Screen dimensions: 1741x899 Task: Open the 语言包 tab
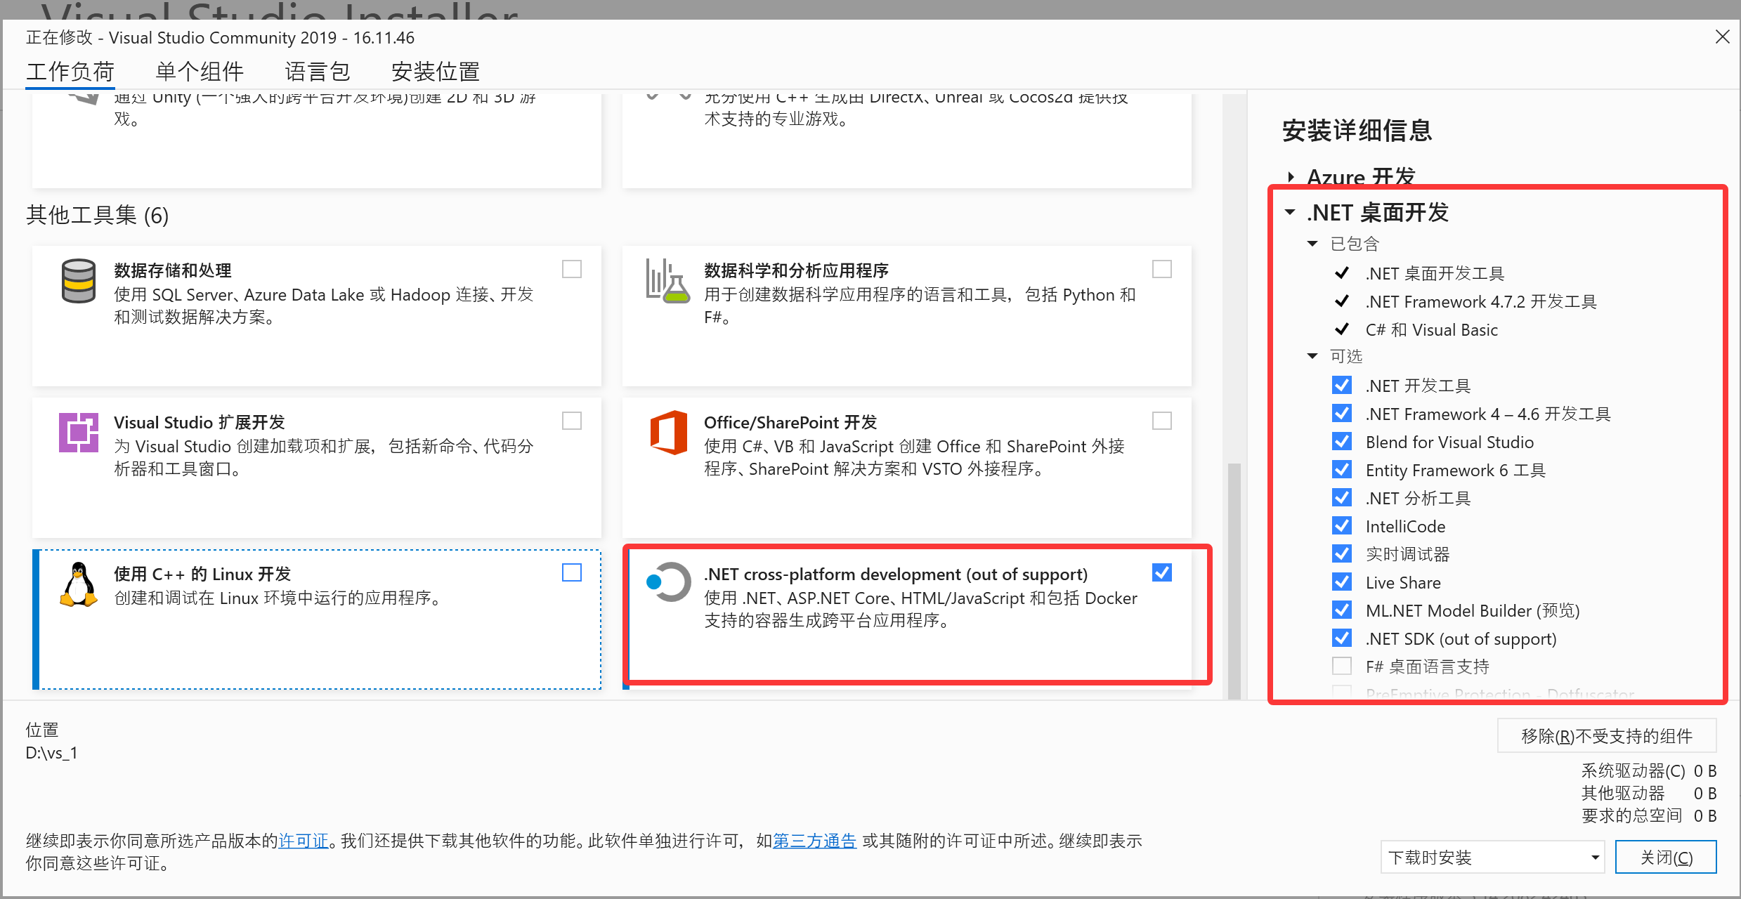[x=318, y=72]
